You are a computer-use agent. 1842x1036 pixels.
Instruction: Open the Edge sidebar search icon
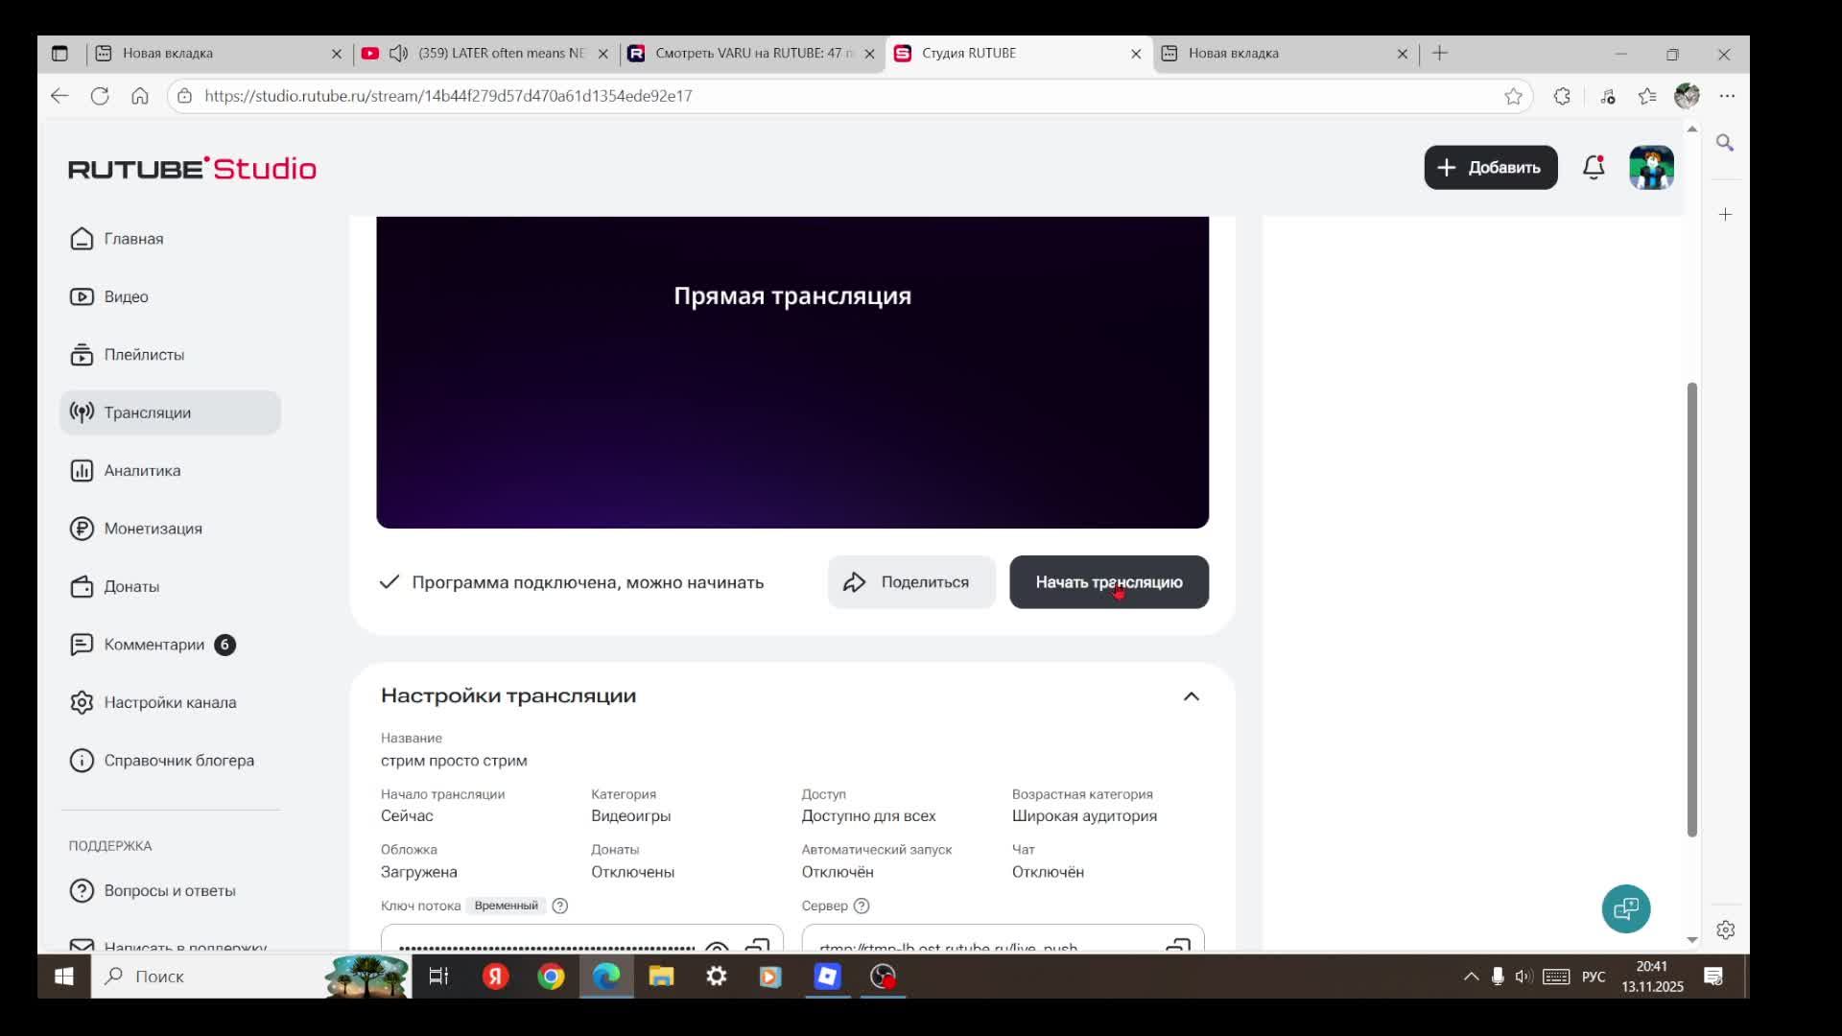(x=1725, y=143)
